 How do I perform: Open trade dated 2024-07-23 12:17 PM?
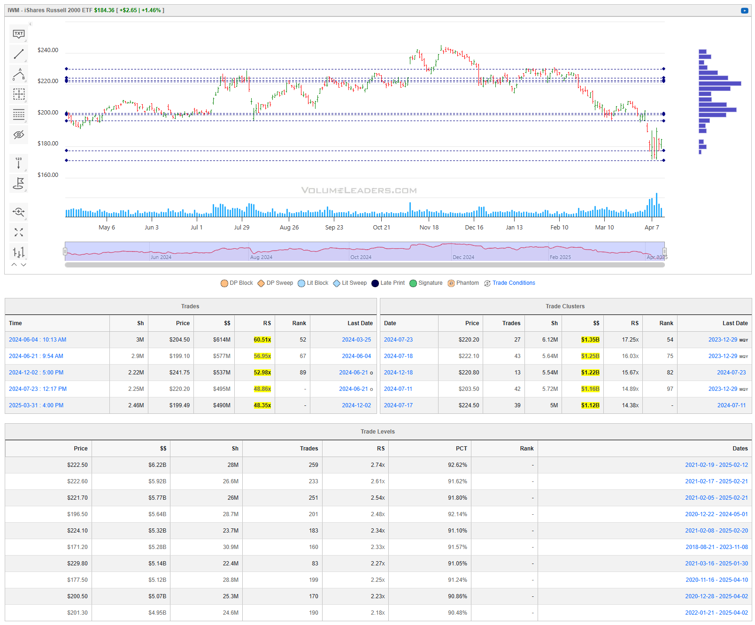coord(38,389)
